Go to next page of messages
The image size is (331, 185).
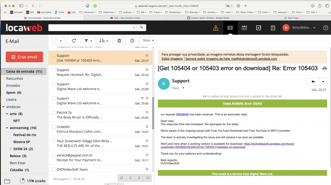[x=139, y=178]
